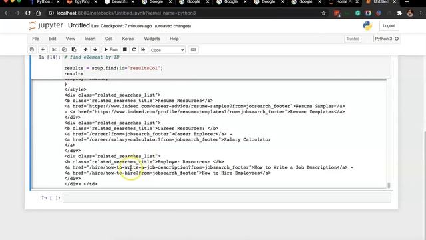Viewport: 426px width, 240px height.
Task: Open the File menu
Action: tap(35, 39)
